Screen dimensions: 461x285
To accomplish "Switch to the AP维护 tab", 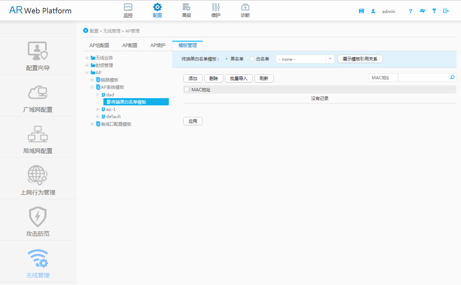I will pos(157,45).
